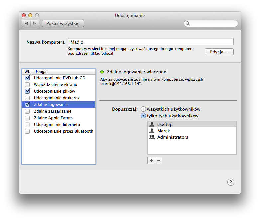Select the Zdalne logowanie service row
This screenshot has width=260, height=220.
click(x=59, y=104)
